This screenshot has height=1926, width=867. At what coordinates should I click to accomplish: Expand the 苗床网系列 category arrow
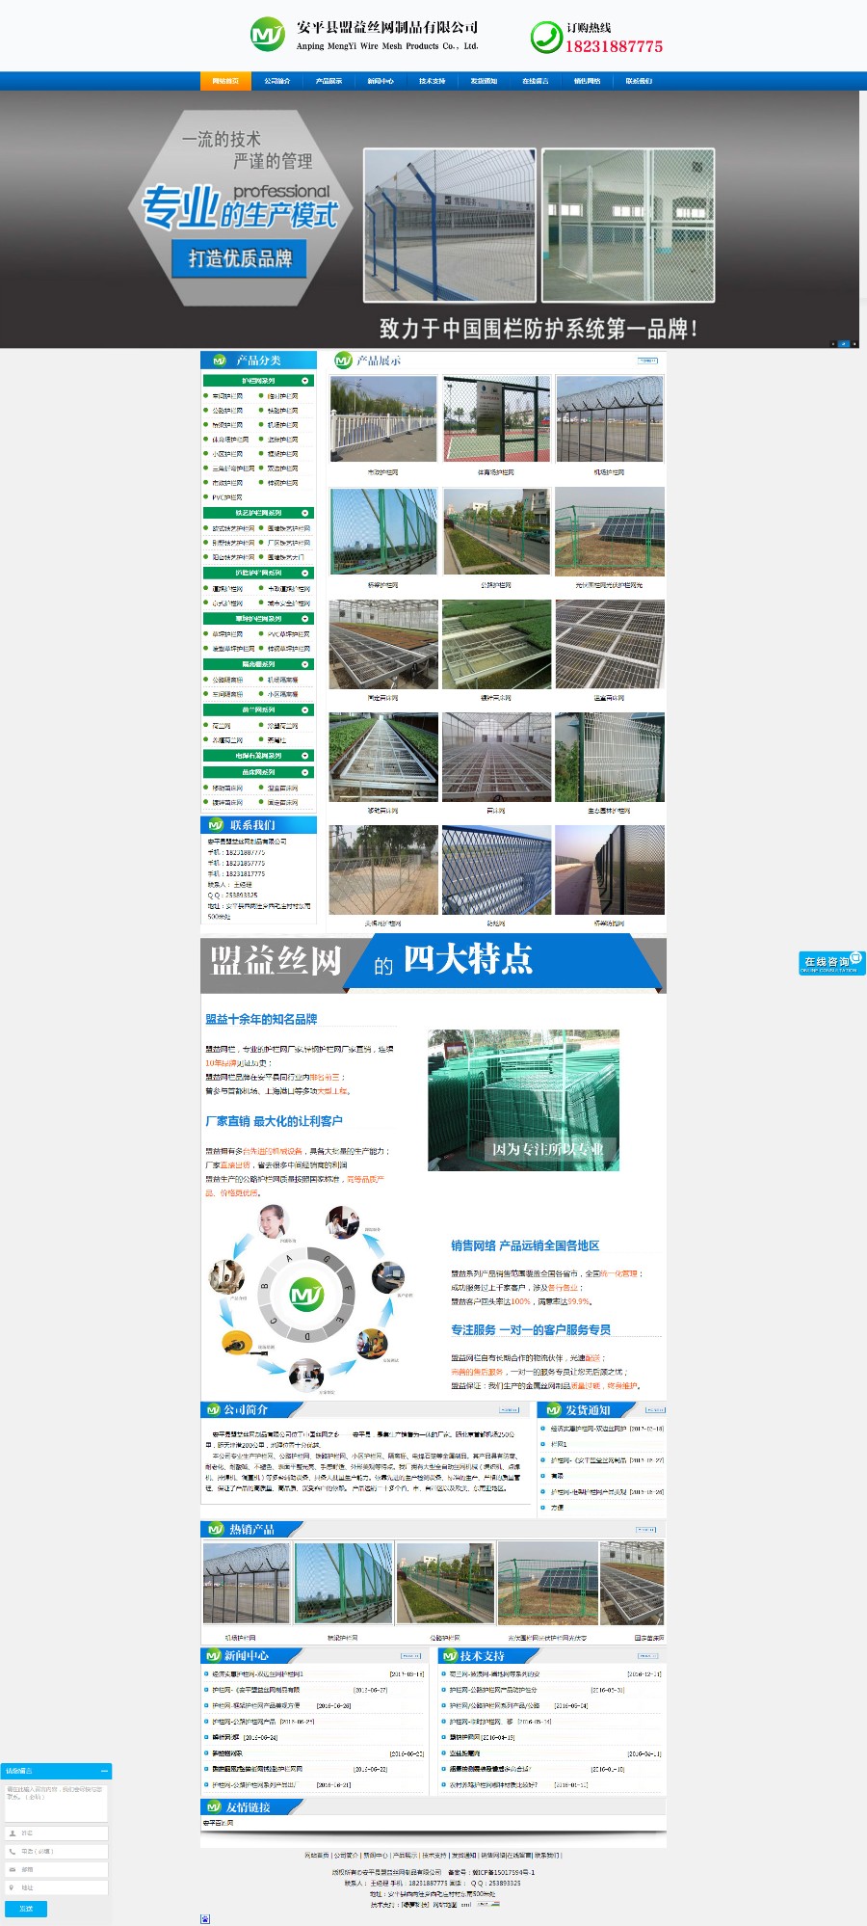pos(305,772)
